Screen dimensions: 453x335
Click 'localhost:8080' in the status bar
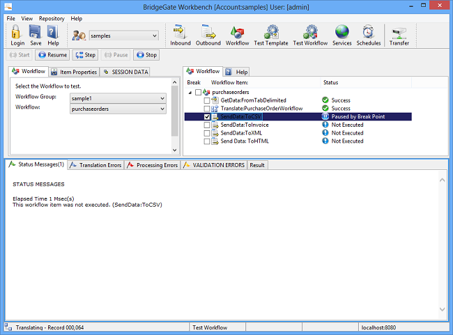(378, 327)
